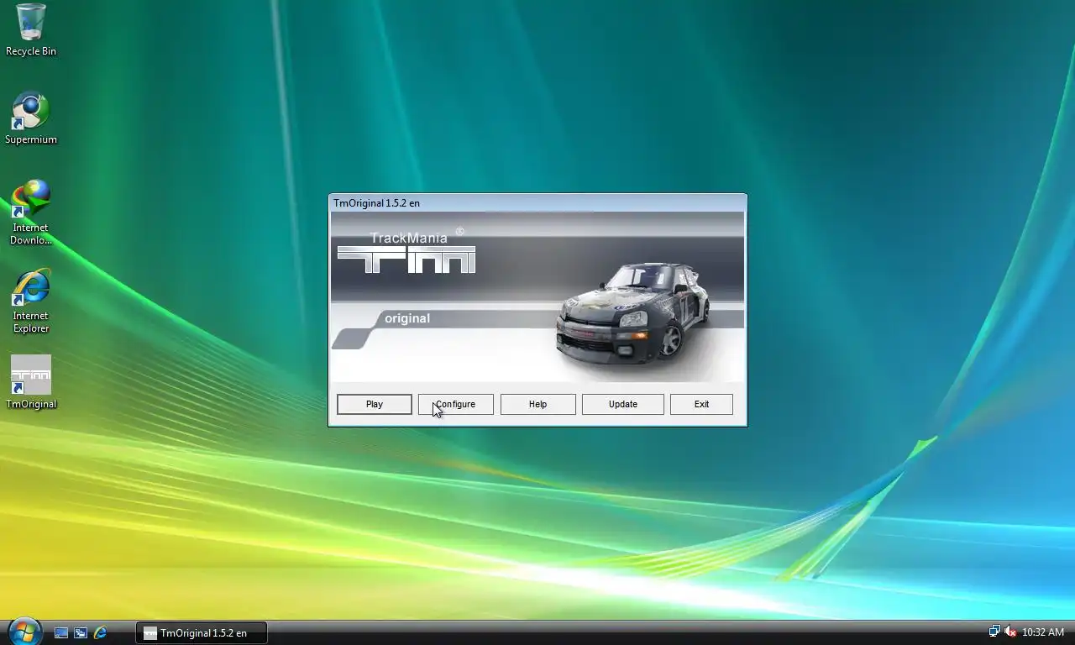
Task: Open the network icon in the system tray
Action: coord(994,632)
